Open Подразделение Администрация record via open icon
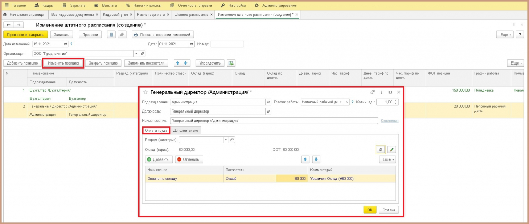This screenshot has height=224, width=529. click(269, 101)
